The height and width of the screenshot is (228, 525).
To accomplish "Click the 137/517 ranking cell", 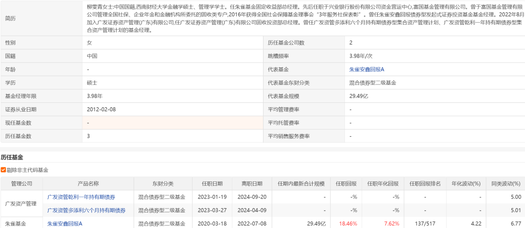I will (x=425, y=224).
